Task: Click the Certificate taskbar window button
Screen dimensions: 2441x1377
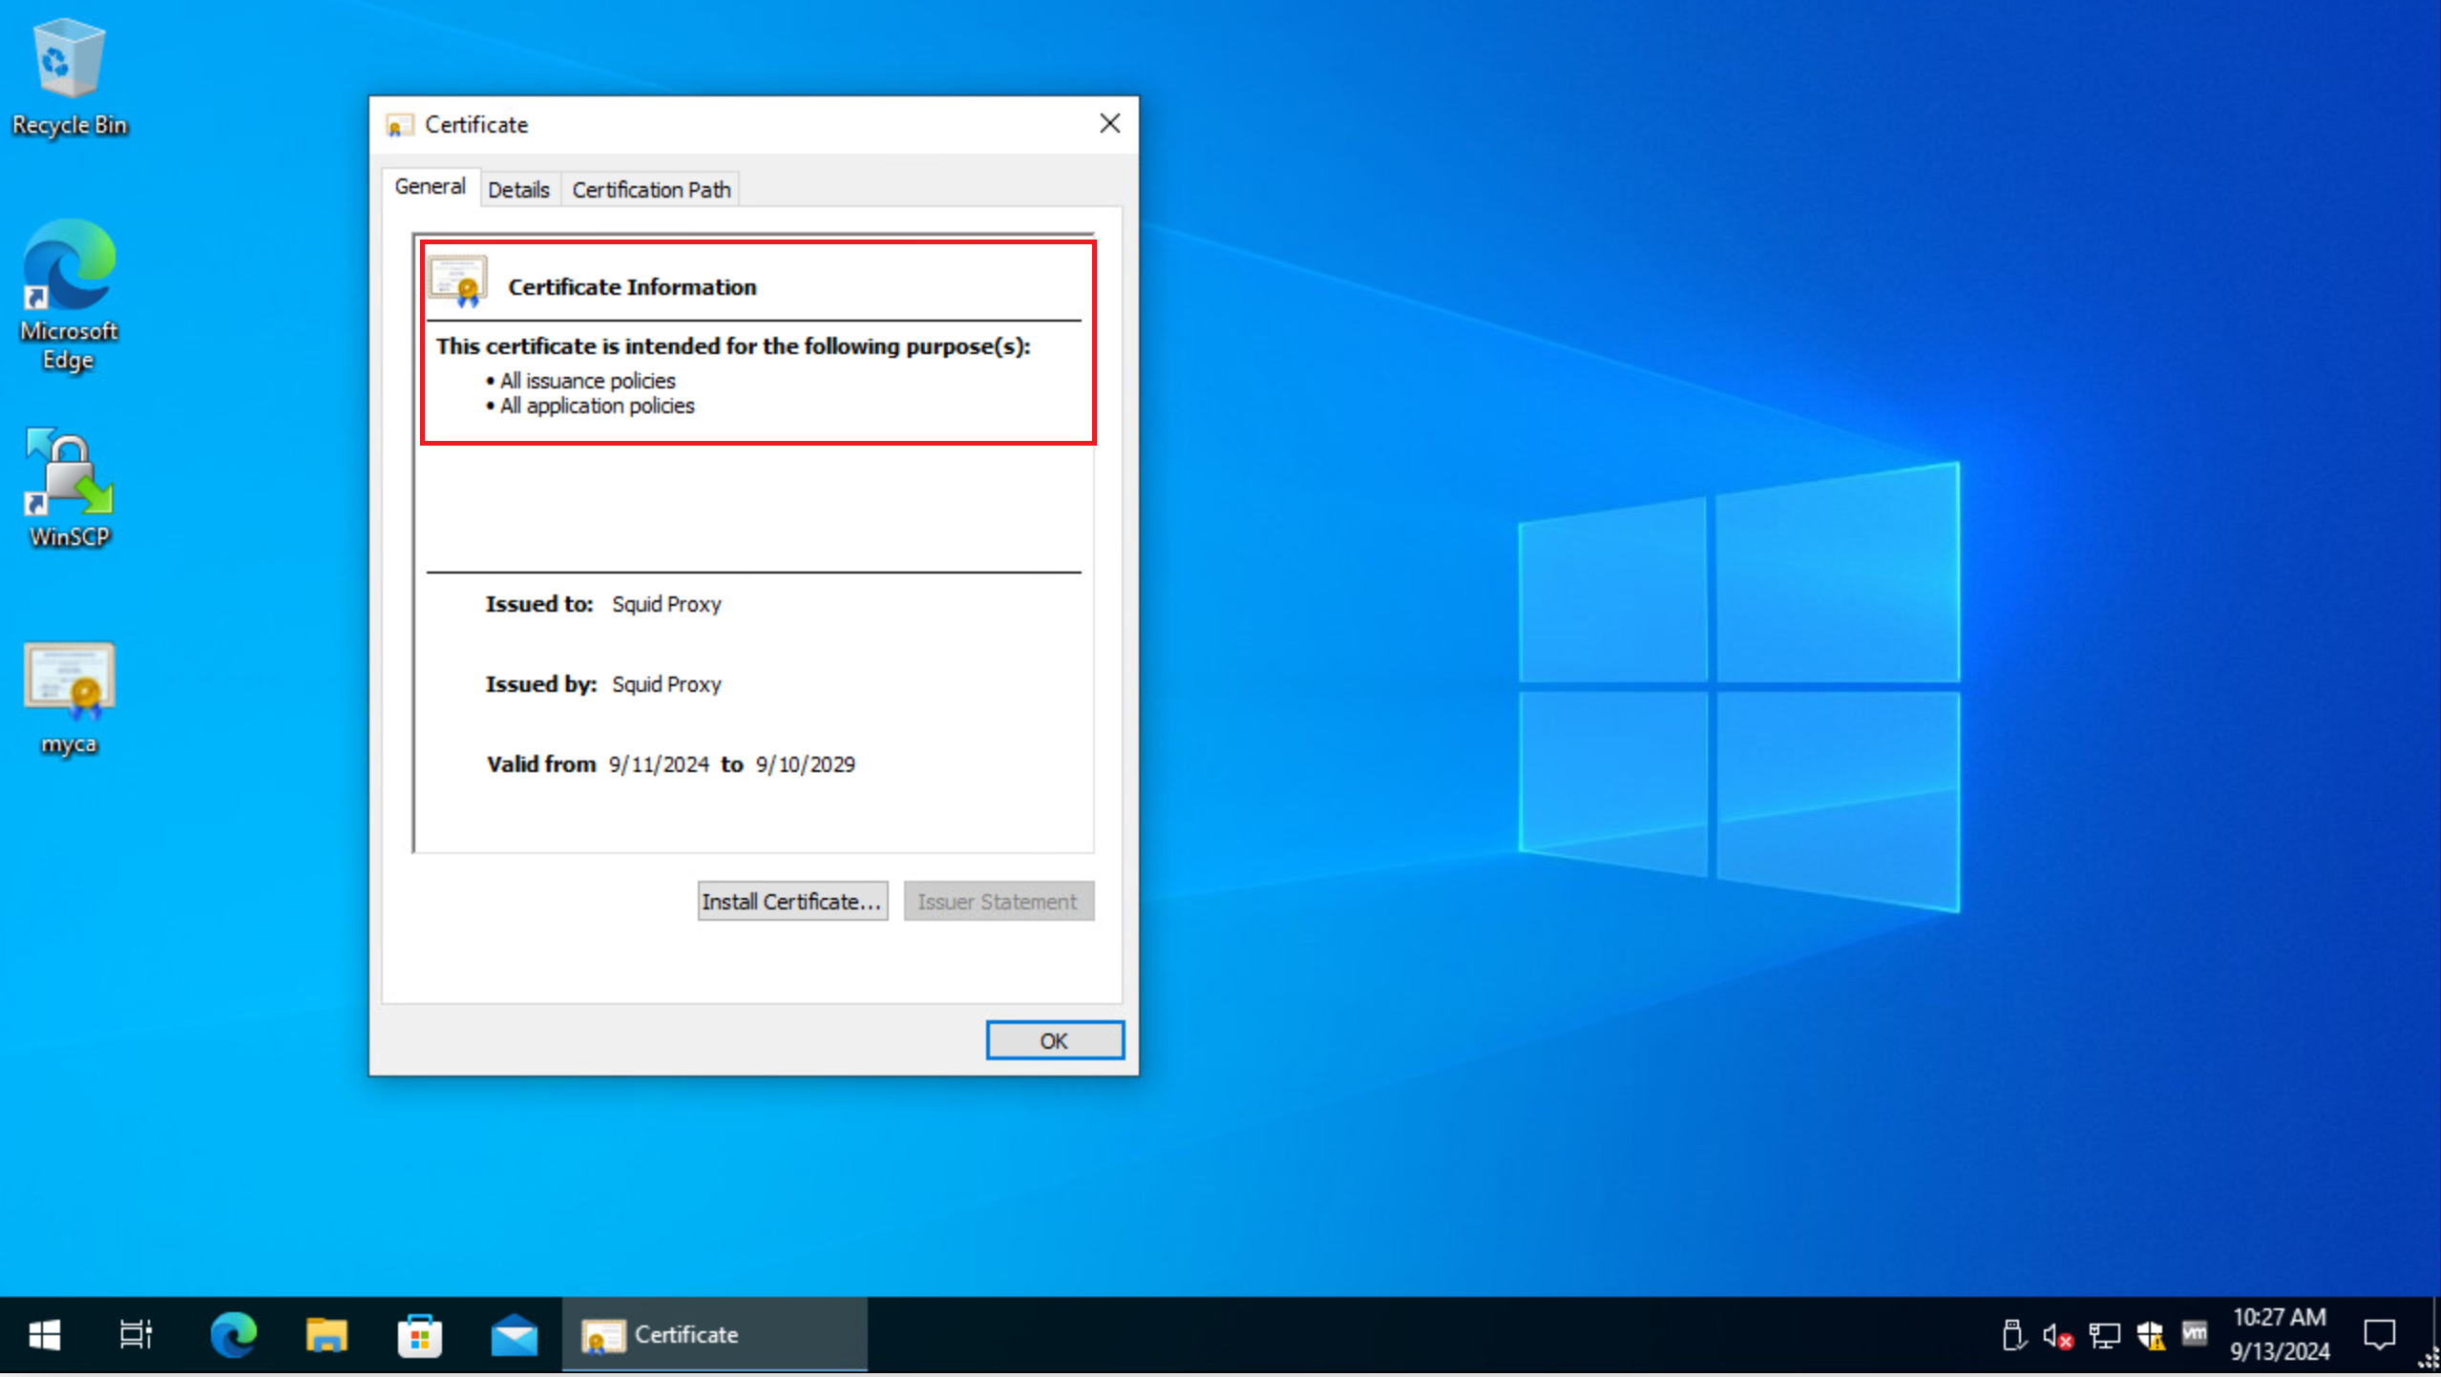Action: (x=714, y=1334)
